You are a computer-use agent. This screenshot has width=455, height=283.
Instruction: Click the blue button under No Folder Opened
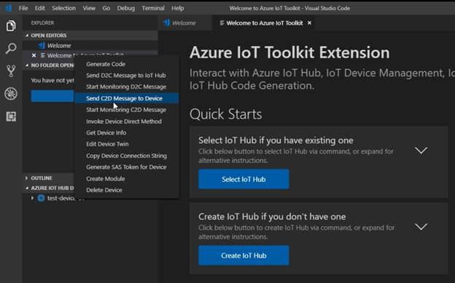pyautogui.click(x=52, y=96)
